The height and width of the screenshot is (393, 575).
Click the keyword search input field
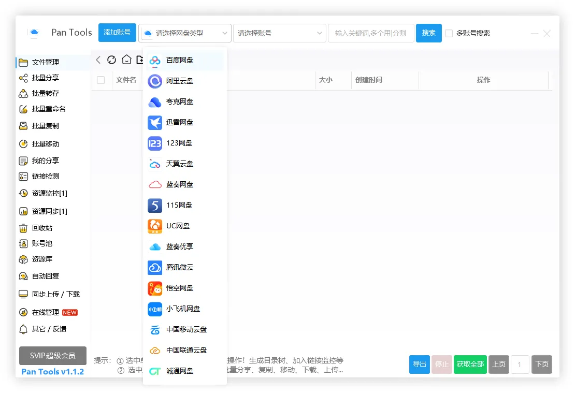[x=371, y=33]
